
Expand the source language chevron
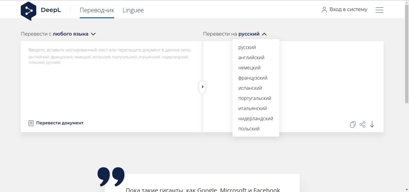[93, 34]
